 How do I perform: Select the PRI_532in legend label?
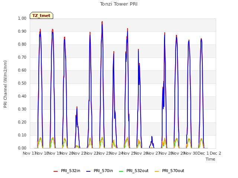71,171
